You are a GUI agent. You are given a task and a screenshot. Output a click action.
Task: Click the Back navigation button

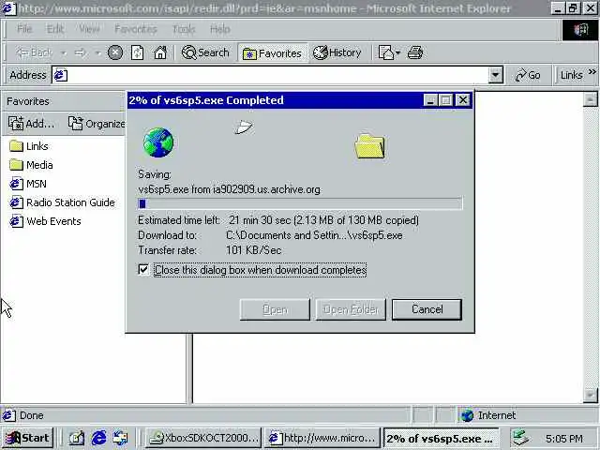coord(34,52)
